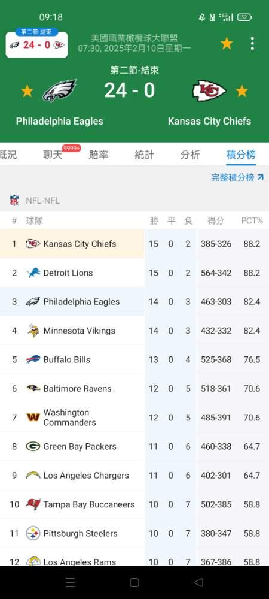Open the 分析 analysis tab

[190, 155]
